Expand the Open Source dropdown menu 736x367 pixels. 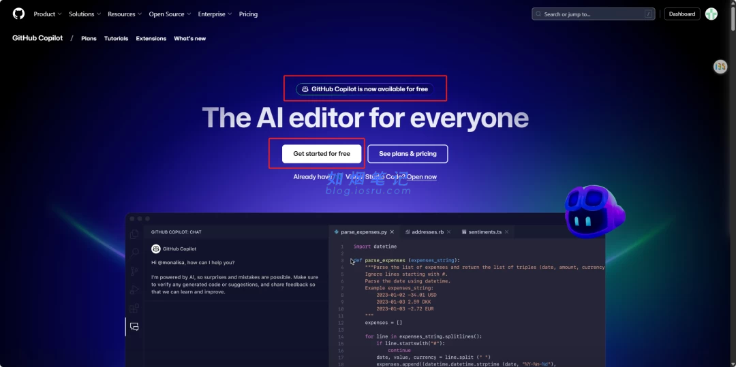coord(170,14)
